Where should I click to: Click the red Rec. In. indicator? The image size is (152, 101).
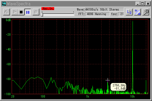[48, 9]
